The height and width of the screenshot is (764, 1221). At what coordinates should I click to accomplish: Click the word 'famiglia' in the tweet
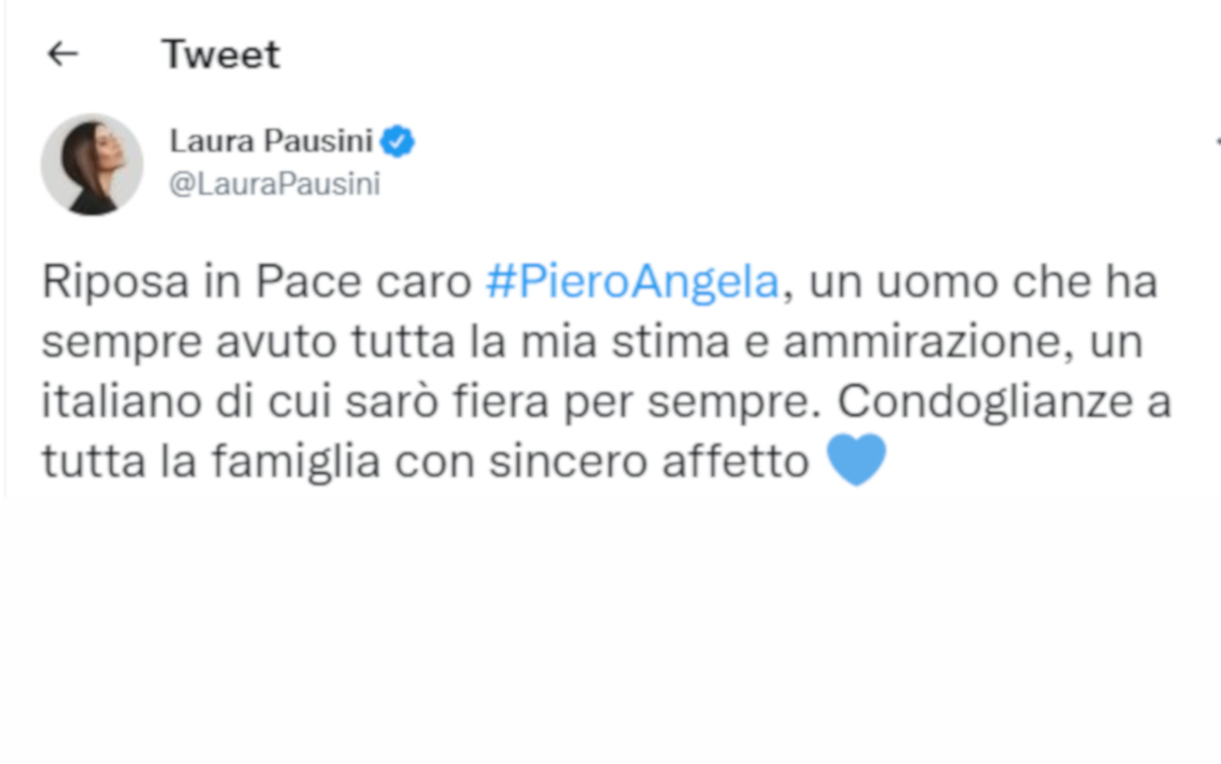[x=296, y=462]
